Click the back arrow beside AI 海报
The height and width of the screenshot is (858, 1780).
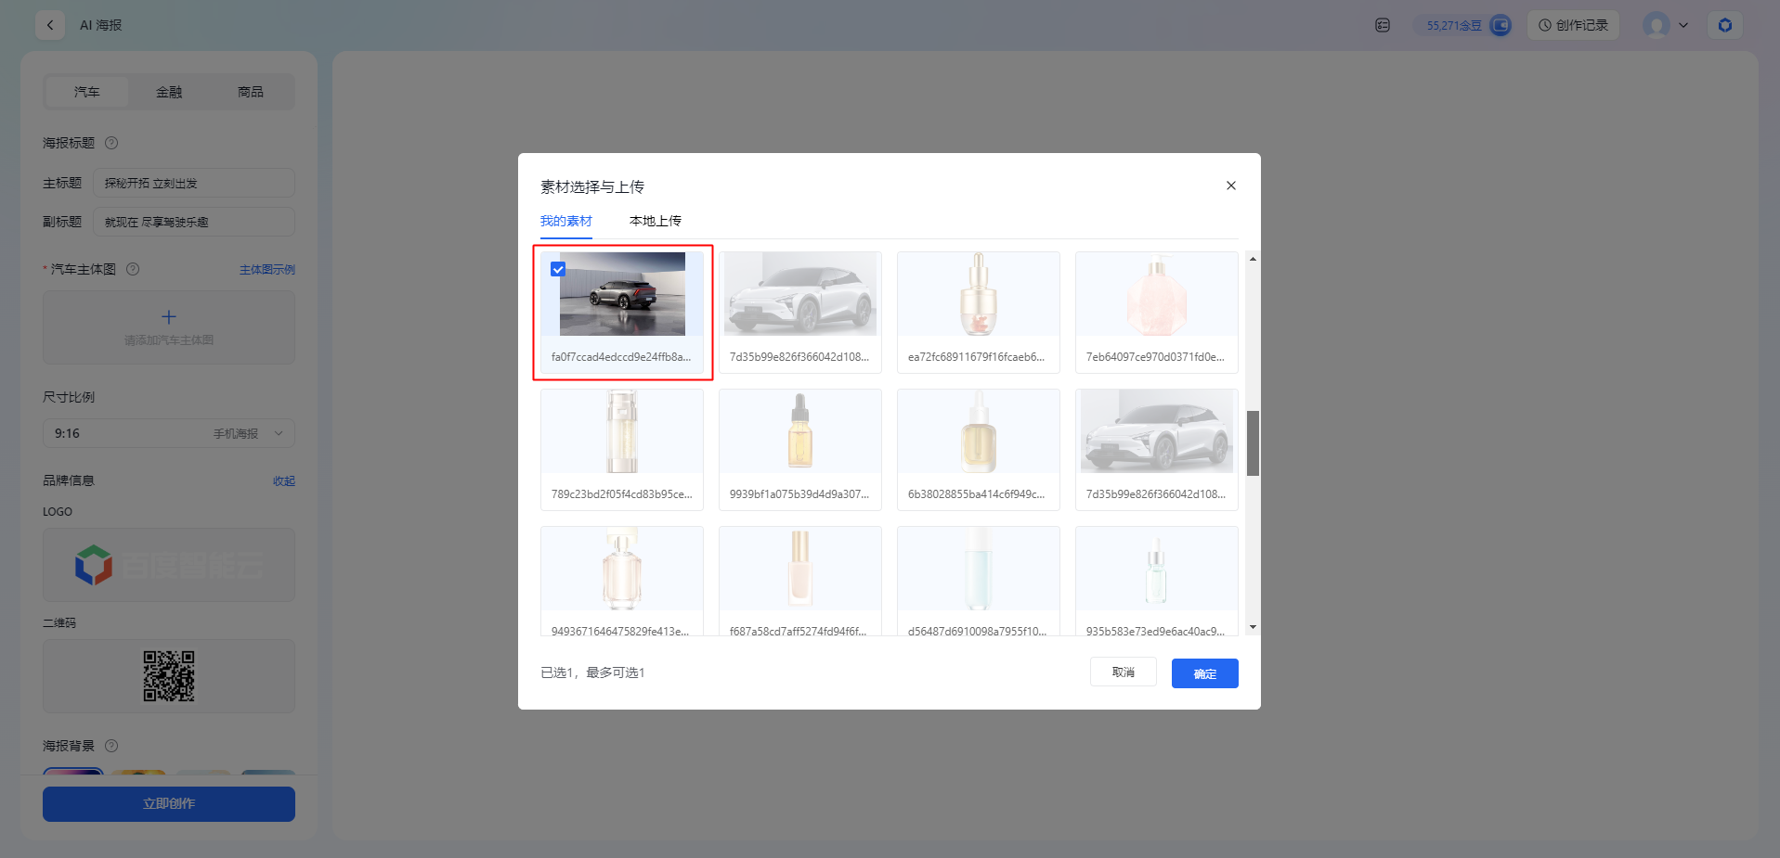[x=50, y=25]
